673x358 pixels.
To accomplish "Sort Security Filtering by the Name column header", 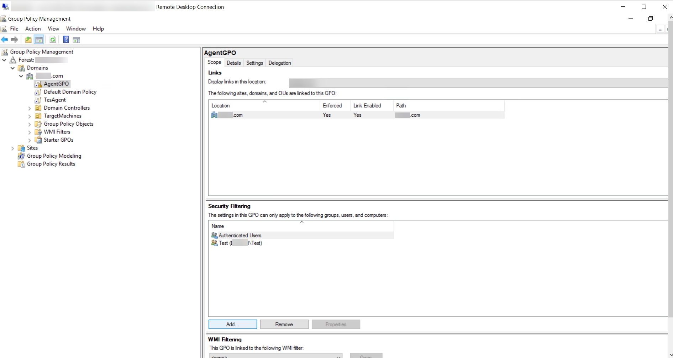I will (301, 226).
